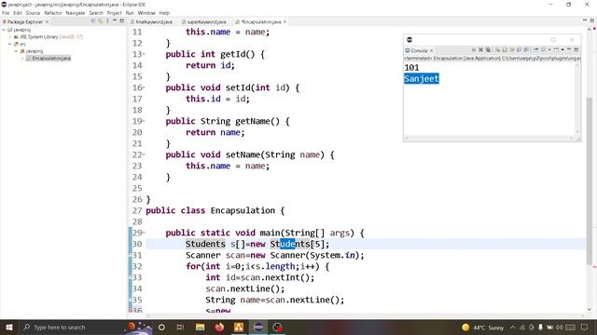Close the Console tab
This screenshot has width=597, height=335.
(x=431, y=50)
